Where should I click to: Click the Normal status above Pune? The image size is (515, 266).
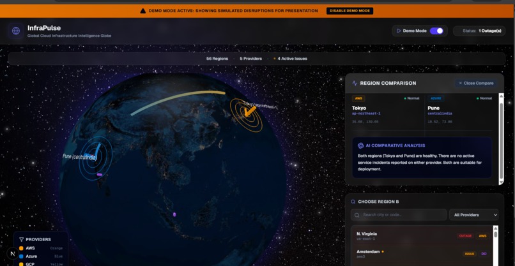484,98
